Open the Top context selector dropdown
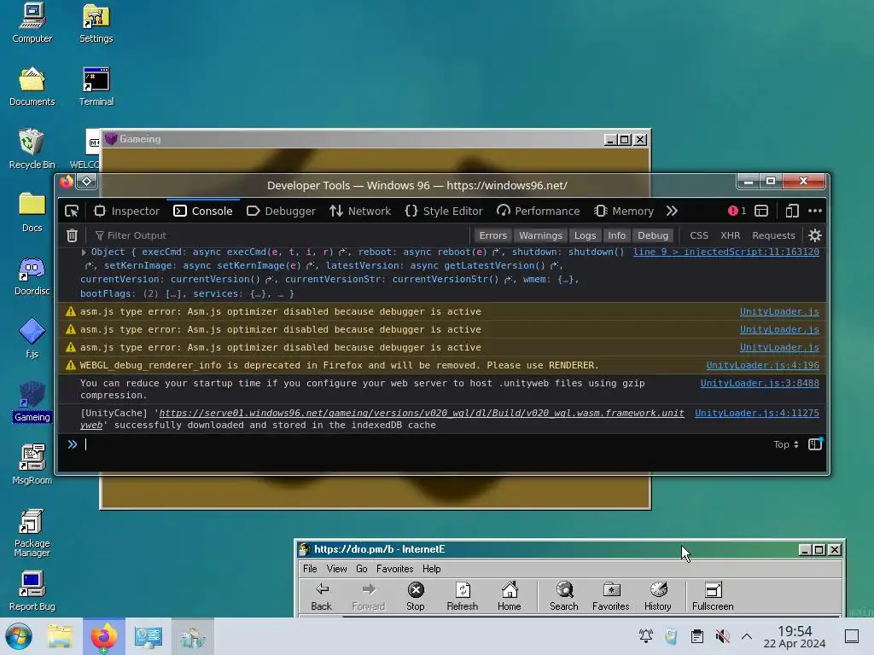 click(x=786, y=444)
